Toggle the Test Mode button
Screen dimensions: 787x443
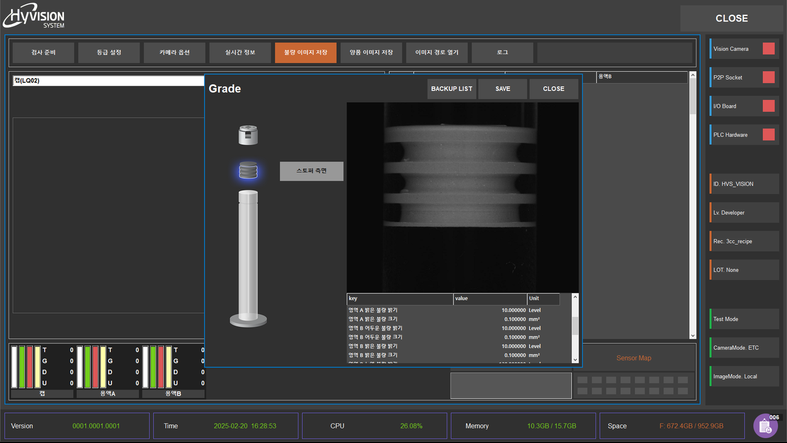click(744, 319)
